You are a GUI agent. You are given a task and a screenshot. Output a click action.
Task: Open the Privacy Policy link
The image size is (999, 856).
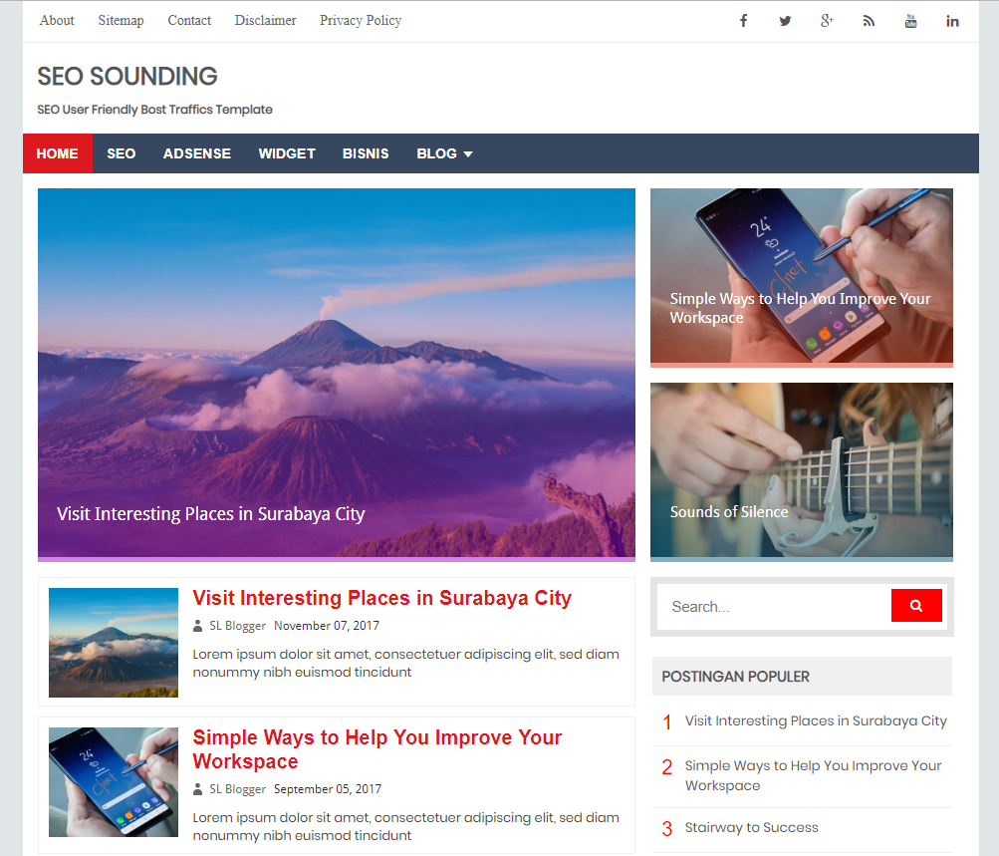pos(361,20)
